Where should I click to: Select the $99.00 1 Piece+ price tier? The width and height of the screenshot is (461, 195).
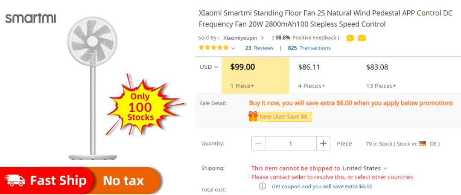point(255,75)
